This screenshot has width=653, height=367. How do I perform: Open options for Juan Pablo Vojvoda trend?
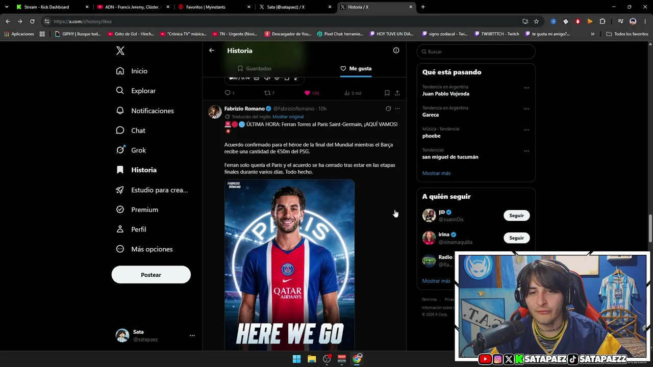[526, 88]
